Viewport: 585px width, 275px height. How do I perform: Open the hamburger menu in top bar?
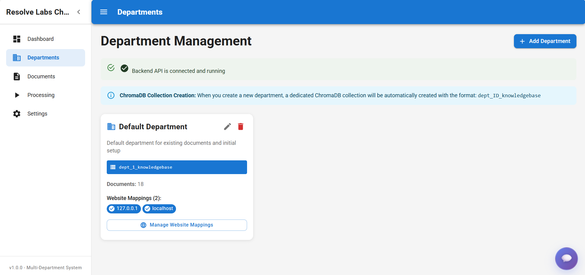coord(104,12)
